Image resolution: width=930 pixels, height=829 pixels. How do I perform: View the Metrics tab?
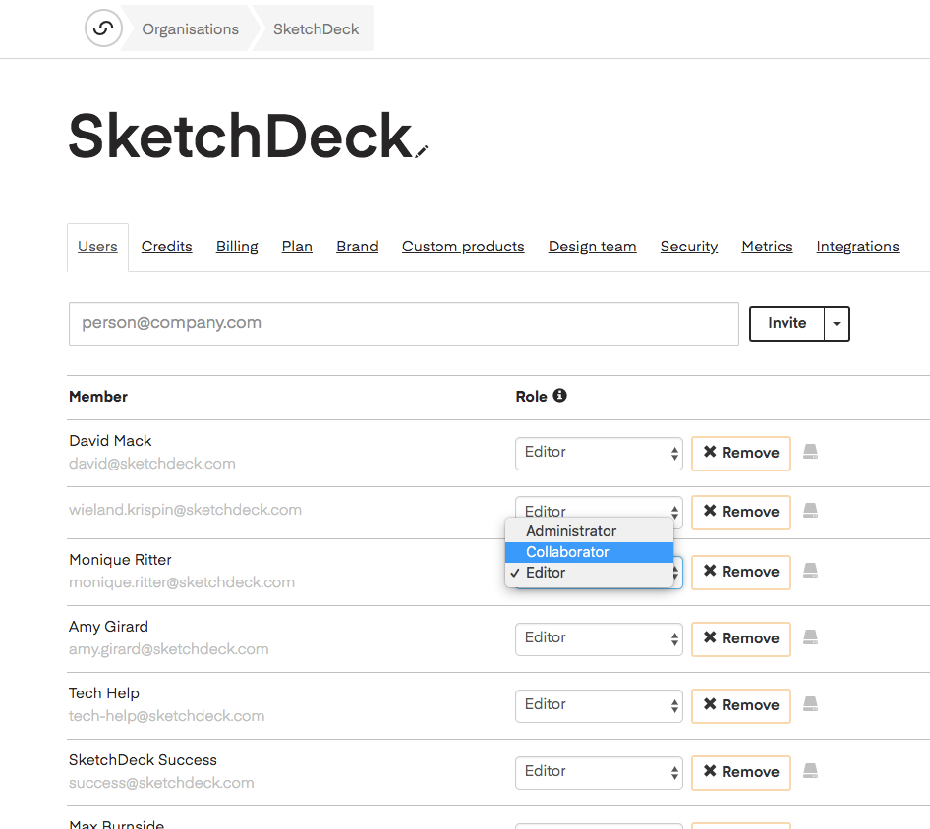767,247
